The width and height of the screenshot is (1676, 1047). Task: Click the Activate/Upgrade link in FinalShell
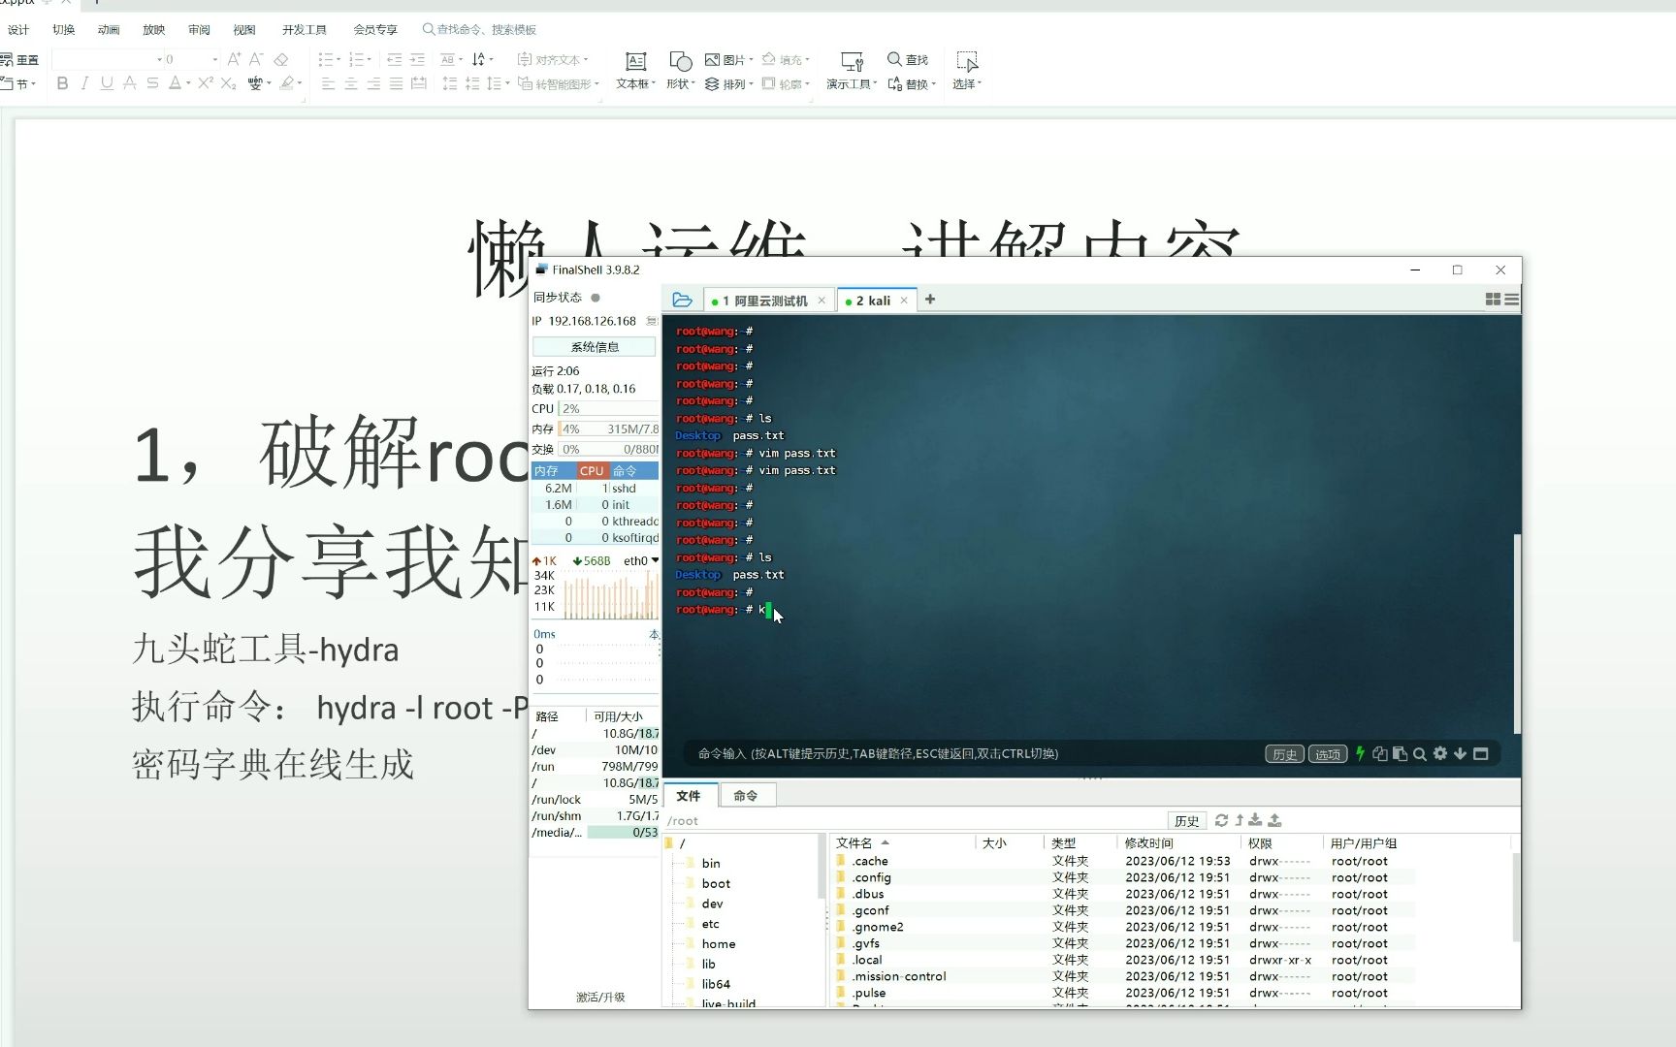pyautogui.click(x=600, y=997)
